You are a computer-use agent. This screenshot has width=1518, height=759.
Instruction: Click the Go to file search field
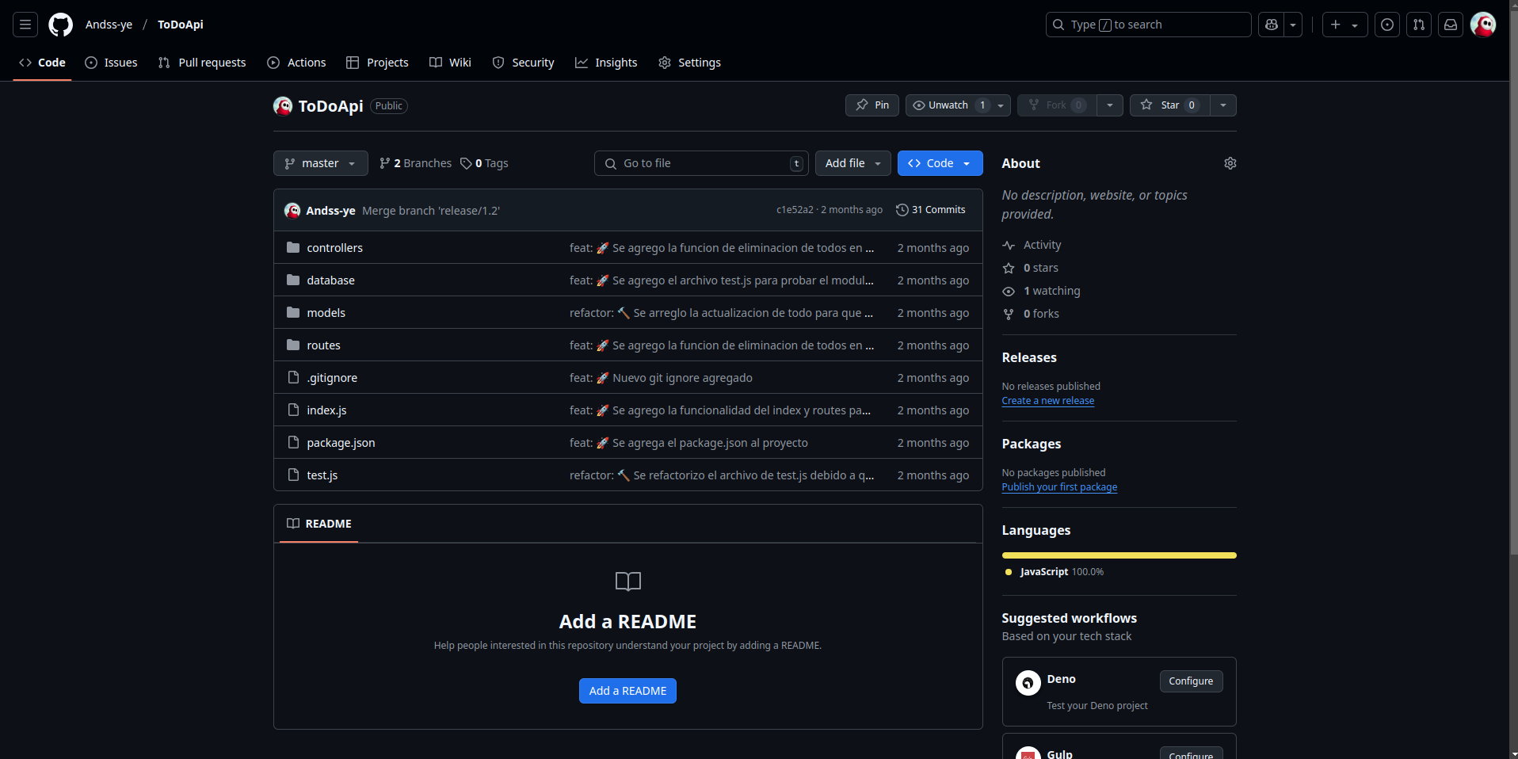tap(701, 163)
